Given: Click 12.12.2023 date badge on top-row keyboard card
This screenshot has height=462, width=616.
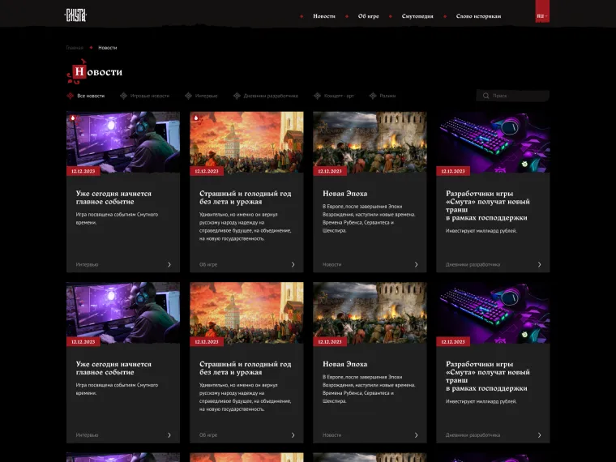Looking at the screenshot, I should (453, 171).
